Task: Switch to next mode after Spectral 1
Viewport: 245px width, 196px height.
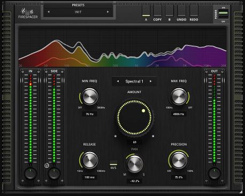Action: coord(151,81)
